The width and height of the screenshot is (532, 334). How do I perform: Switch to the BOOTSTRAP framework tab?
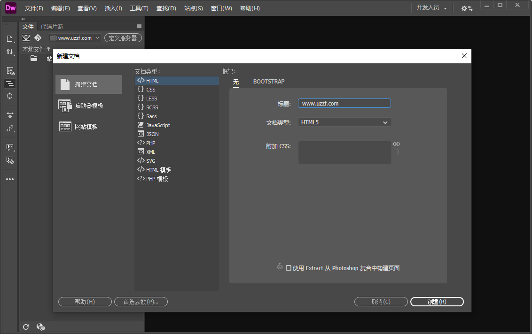tap(269, 81)
